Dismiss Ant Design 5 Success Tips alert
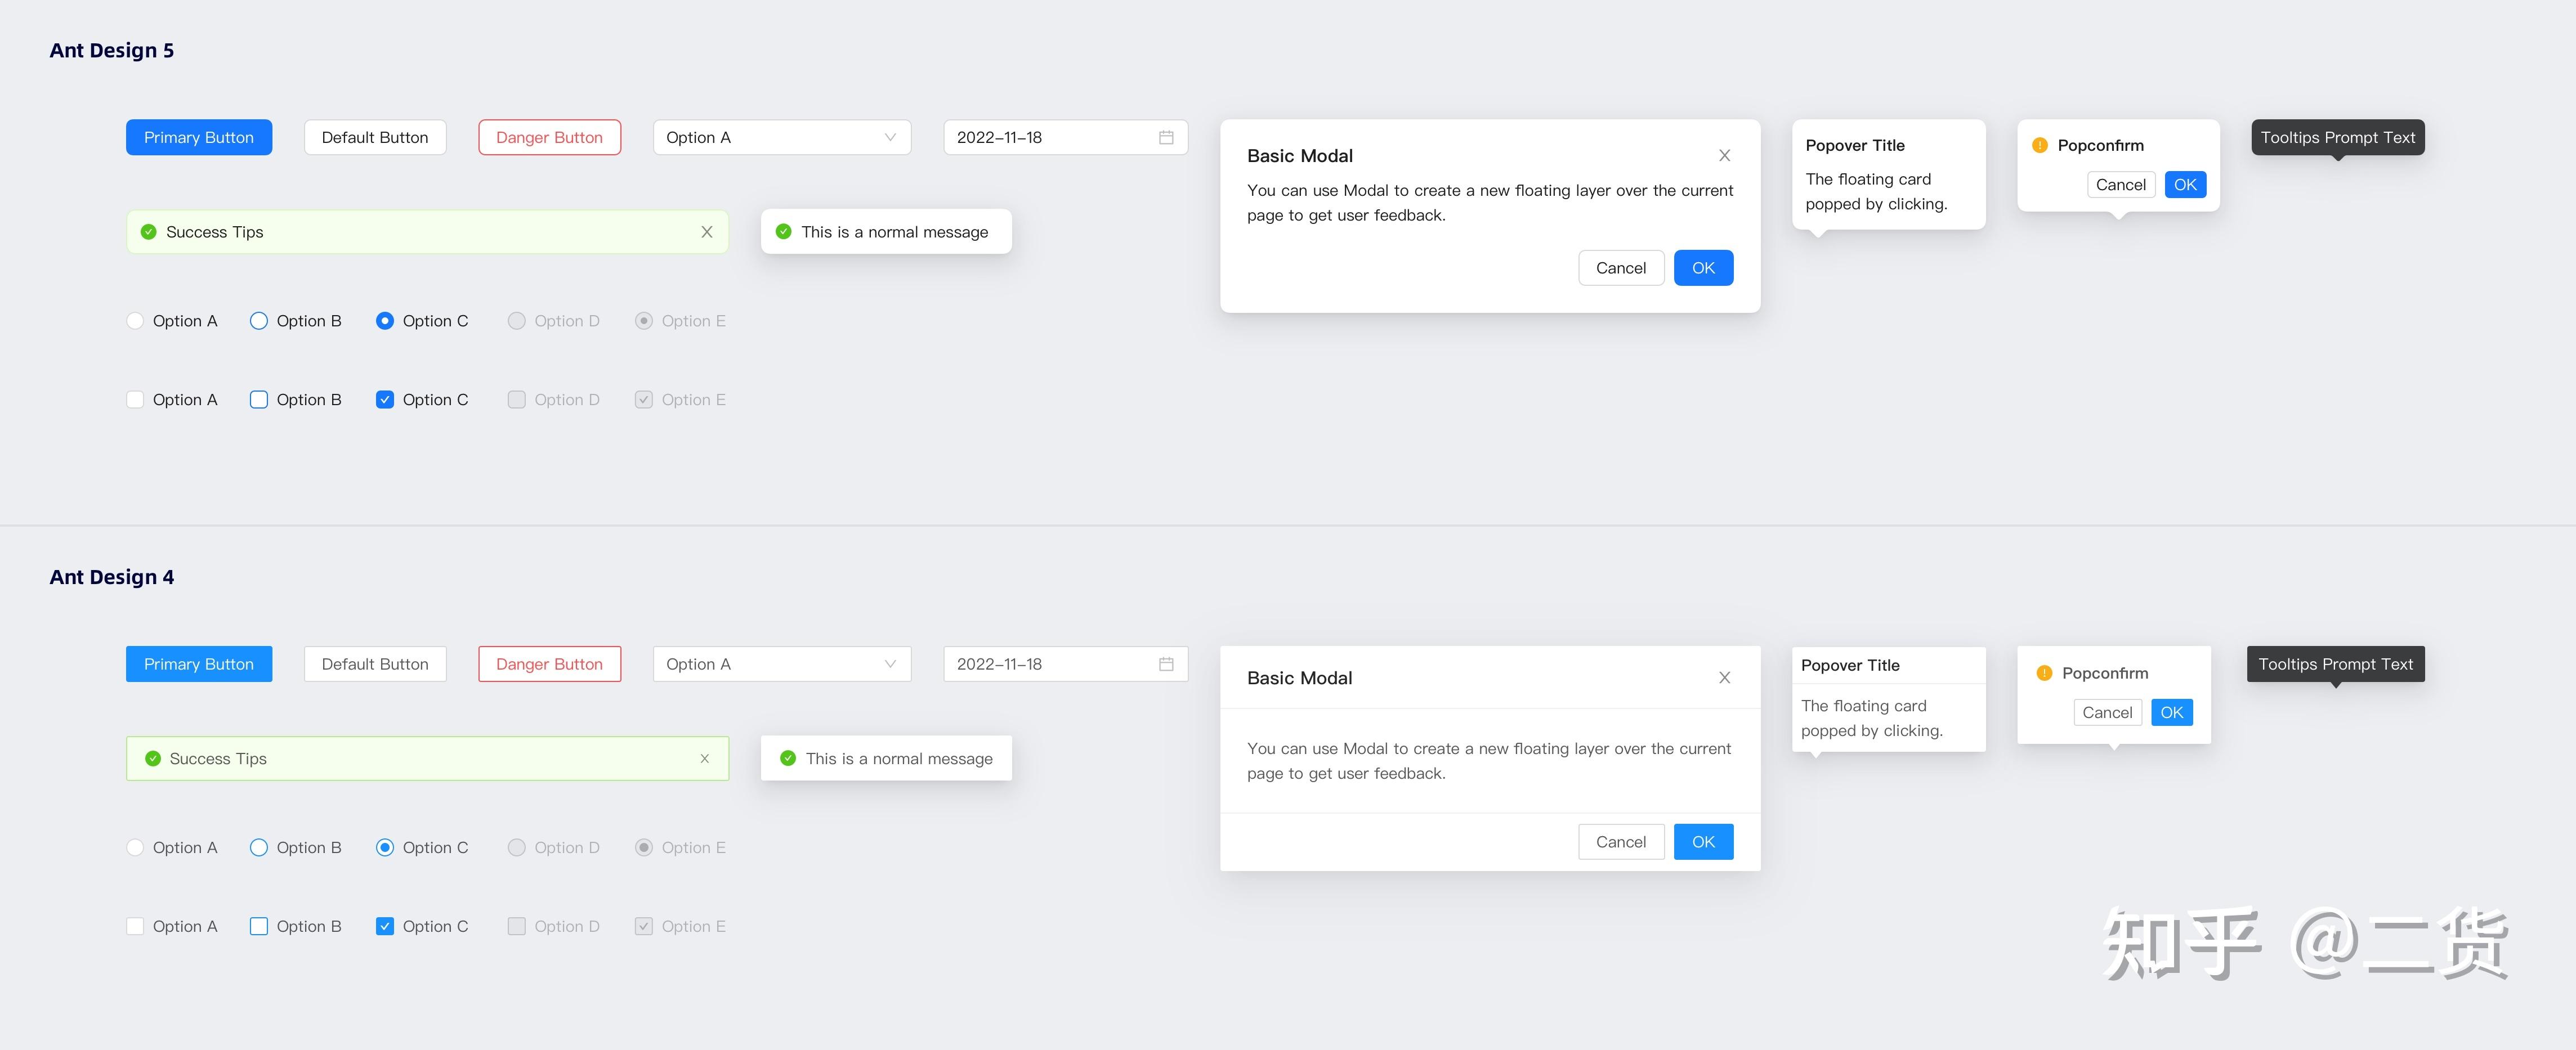 (707, 232)
